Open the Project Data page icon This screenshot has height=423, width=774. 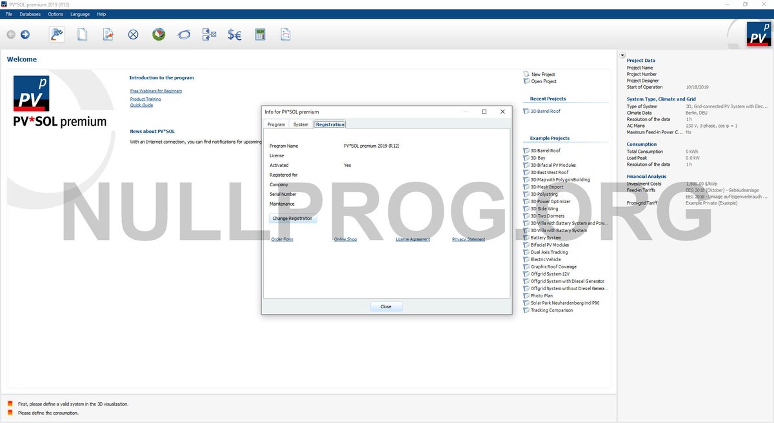click(83, 35)
